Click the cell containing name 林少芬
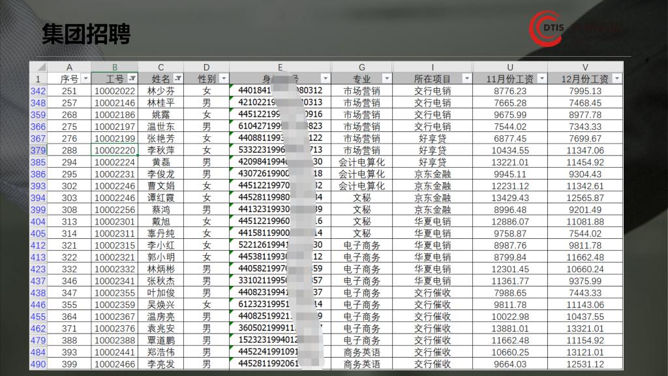The image size is (668, 376). tap(160, 91)
